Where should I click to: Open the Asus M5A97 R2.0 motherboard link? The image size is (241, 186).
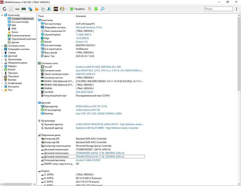click(x=109, y=70)
